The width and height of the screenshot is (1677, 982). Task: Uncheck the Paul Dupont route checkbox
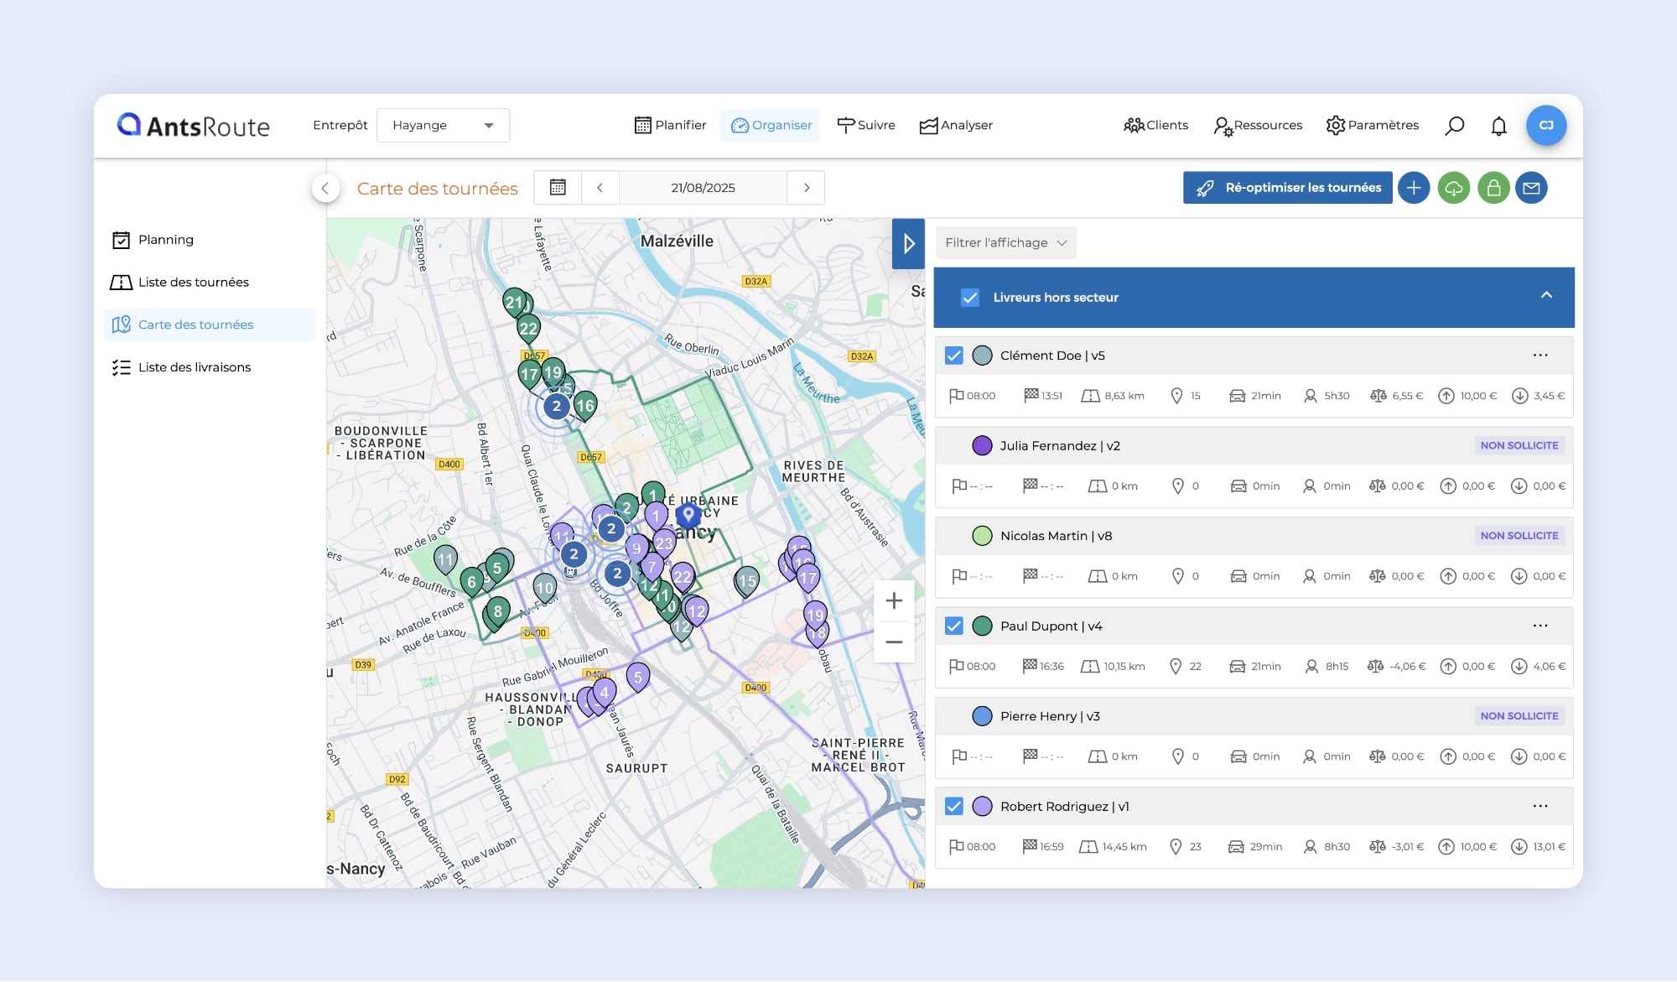coord(954,626)
